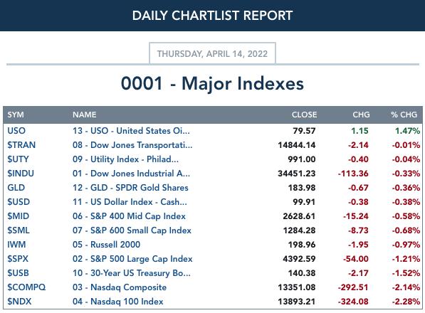Viewport: 425px width, 313px height.
Task: Sort by the CLOSE column header
Action: 304,115
